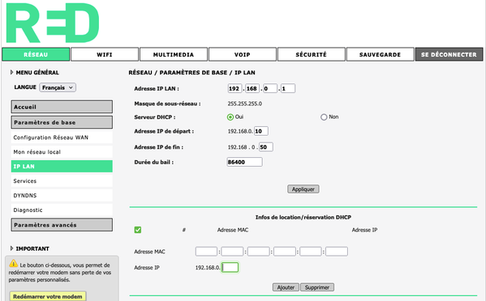This screenshot has height=301, width=486.
Task: Click Se Déconnecter to log out
Action: 449,54
